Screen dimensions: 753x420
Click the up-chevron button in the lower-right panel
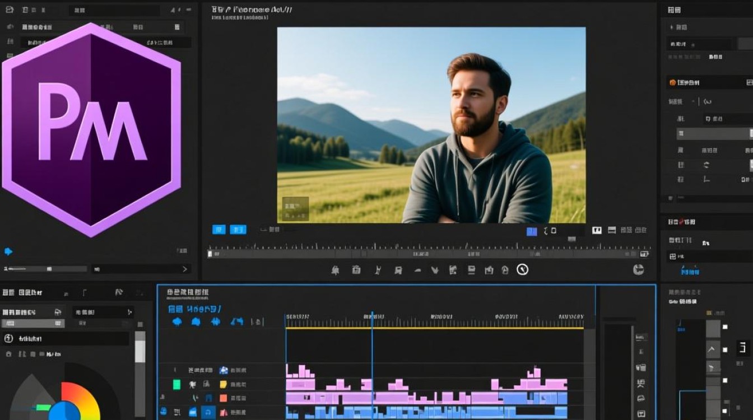click(712, 351)
